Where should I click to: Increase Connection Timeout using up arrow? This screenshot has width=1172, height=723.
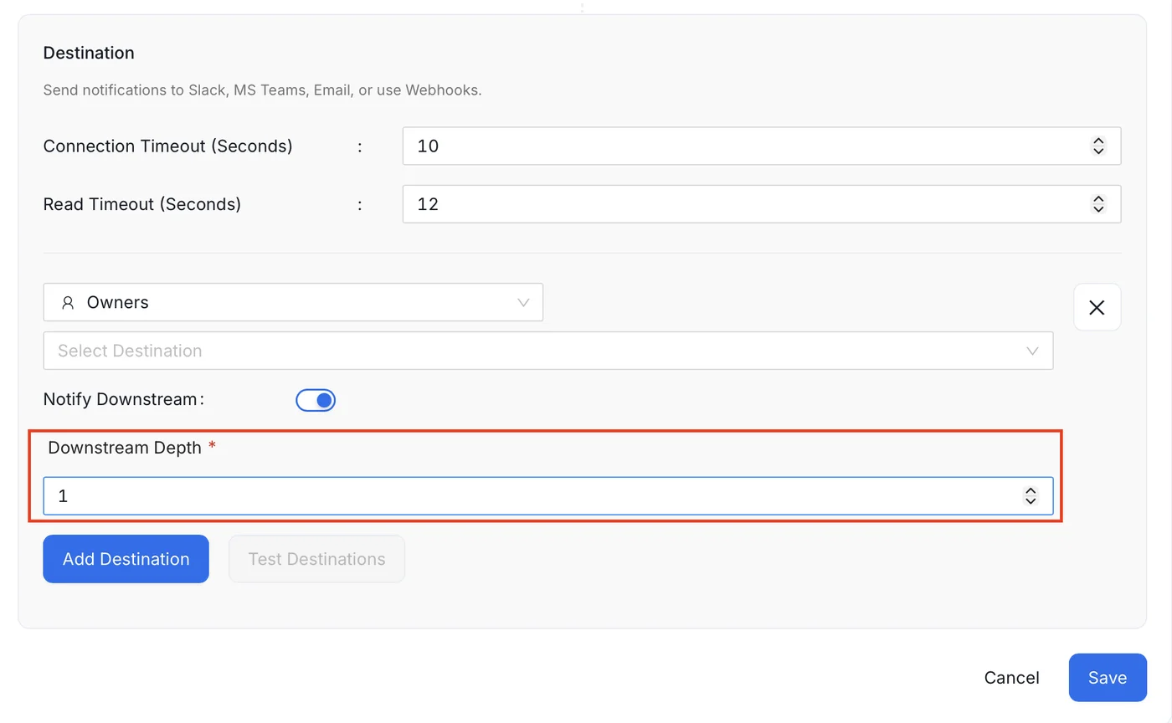click(1098, 141)
